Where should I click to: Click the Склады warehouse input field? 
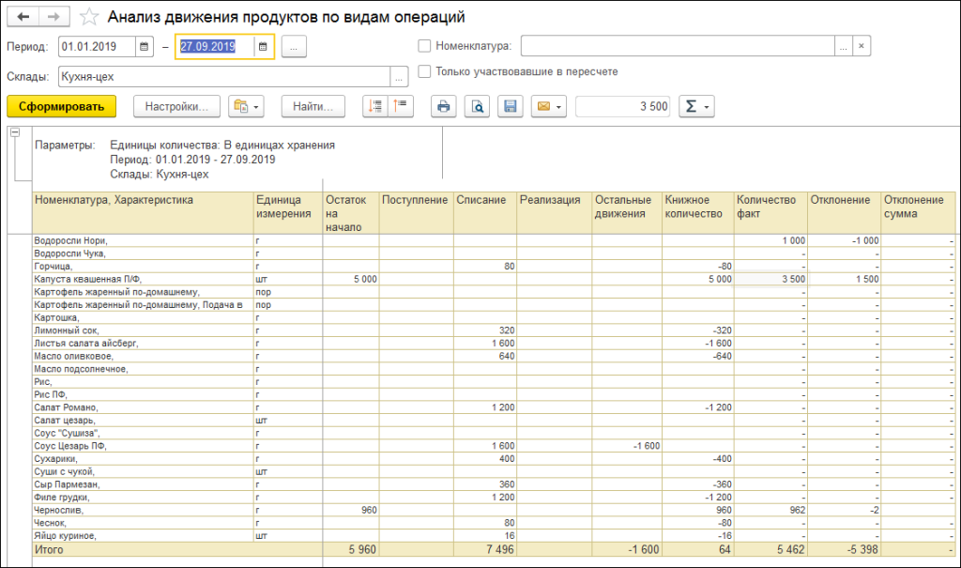tap(223, 77)
